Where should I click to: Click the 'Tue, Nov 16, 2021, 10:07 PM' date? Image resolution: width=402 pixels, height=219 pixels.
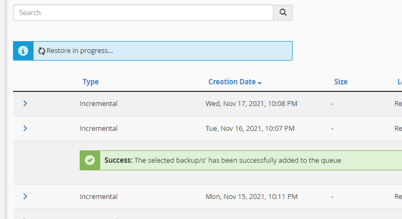click(250, 129)
